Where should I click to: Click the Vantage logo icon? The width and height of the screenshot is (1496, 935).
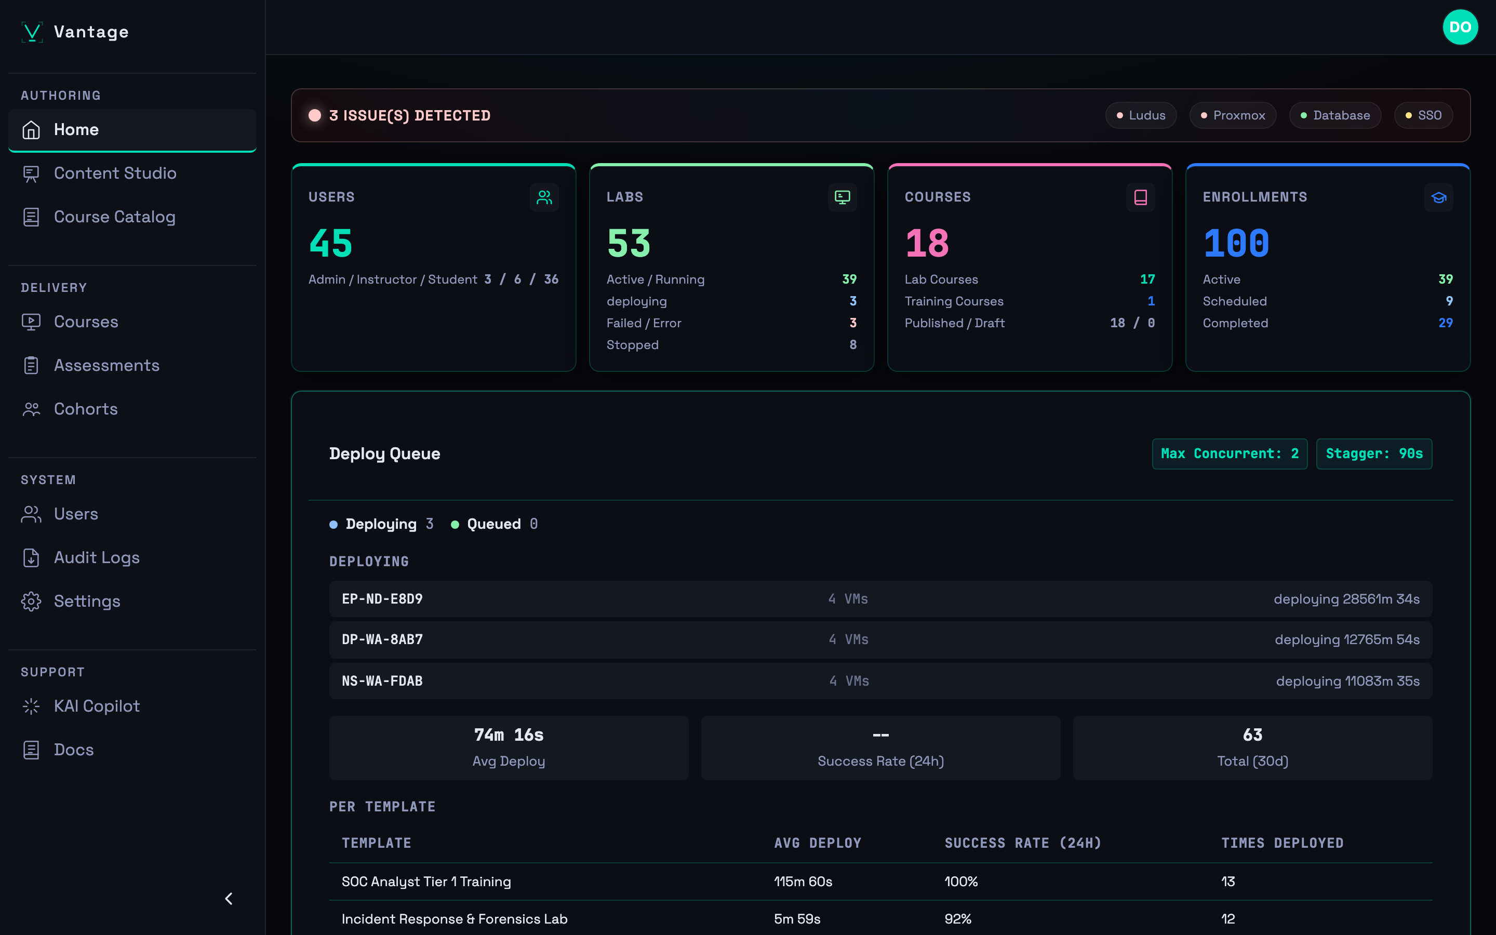(x=32, y=32)
